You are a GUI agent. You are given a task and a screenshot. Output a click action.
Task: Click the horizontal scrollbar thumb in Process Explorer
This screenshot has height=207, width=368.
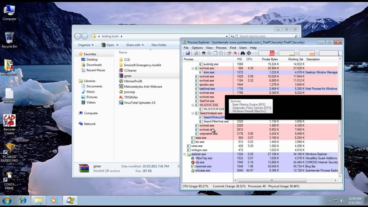point(272,181)
